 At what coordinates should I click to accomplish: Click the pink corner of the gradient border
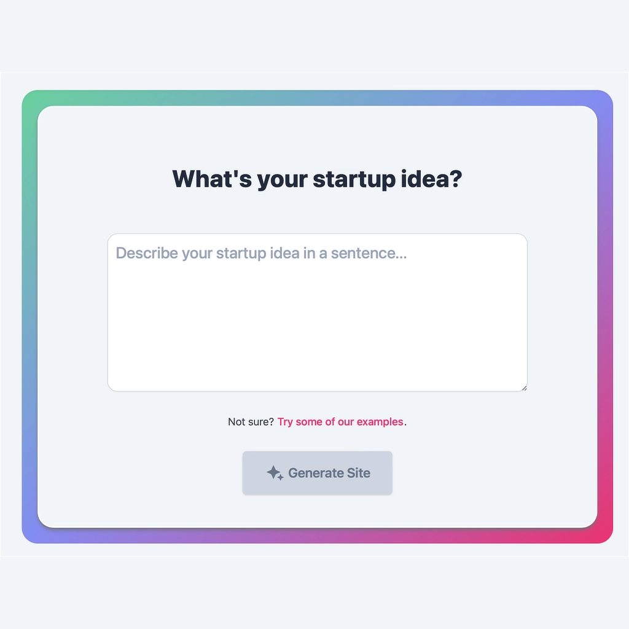604,534
